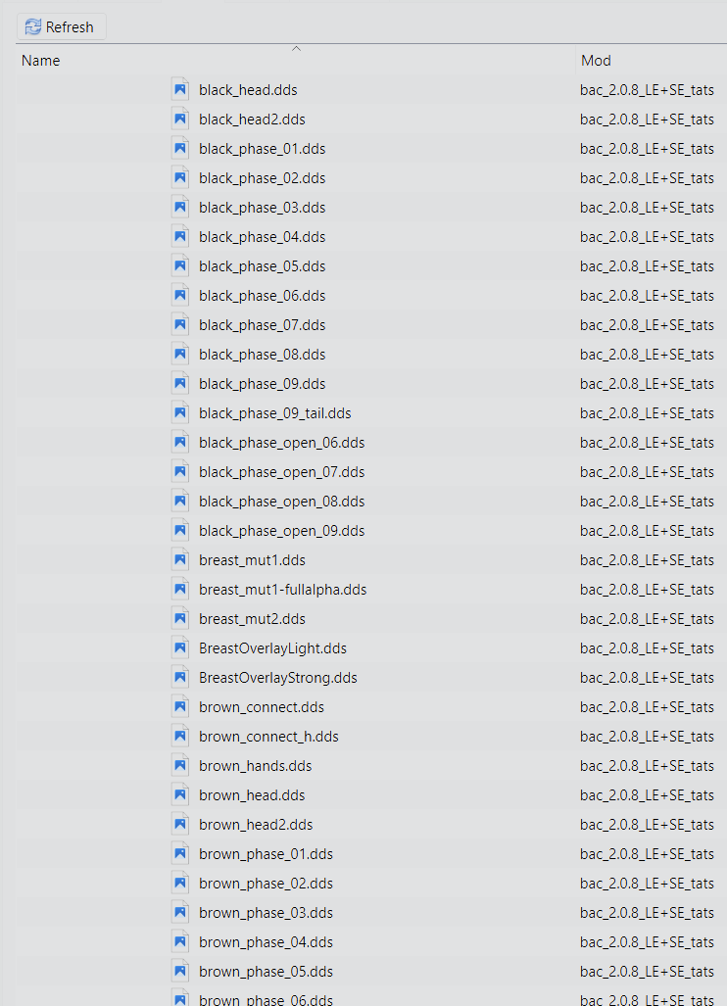This screenshot has width=727, height=1006.
Task: Click the icon beside black_phase_01.dds
Action: pos(180,149)
